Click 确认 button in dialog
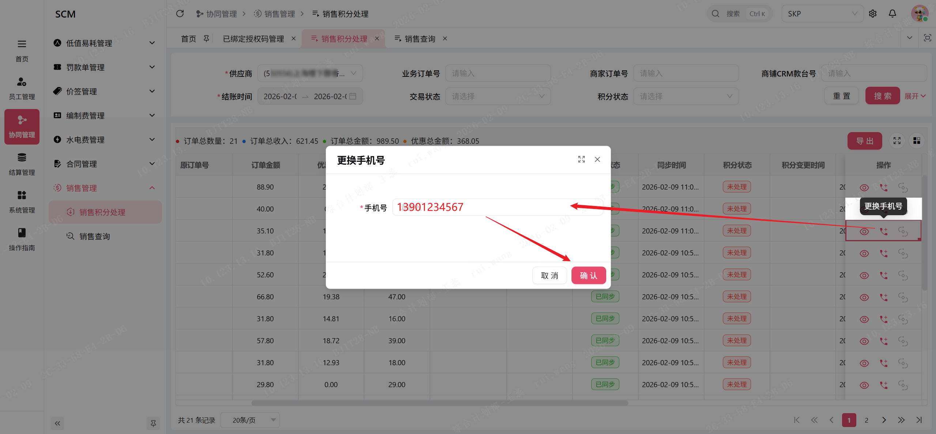Screen dimensions: 936x434 tap(588, 276)
